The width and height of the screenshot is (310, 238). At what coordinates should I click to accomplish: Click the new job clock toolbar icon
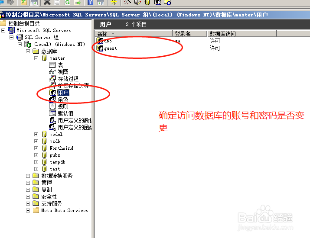coord(167,2)
